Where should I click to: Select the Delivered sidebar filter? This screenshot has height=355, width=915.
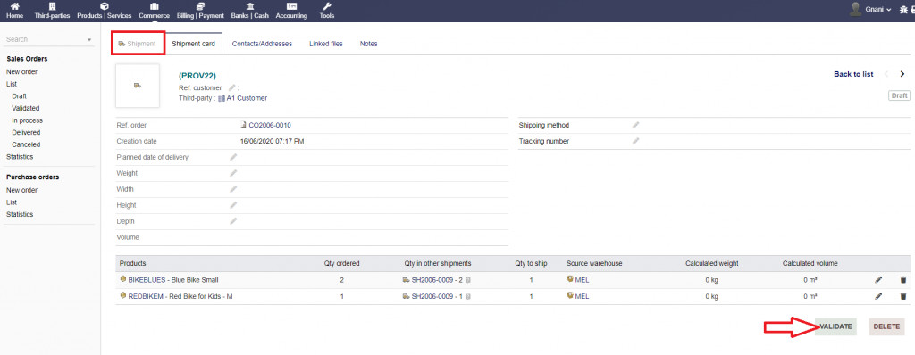(x=26, y=132)
